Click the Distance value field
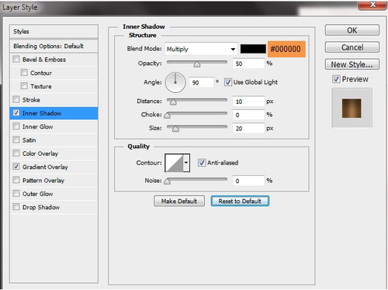388x290 pixels. coord(248,102)
